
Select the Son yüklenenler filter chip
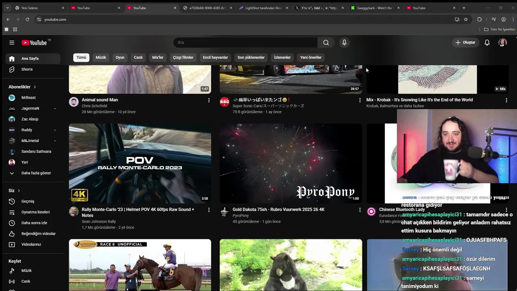coord(251,57)
